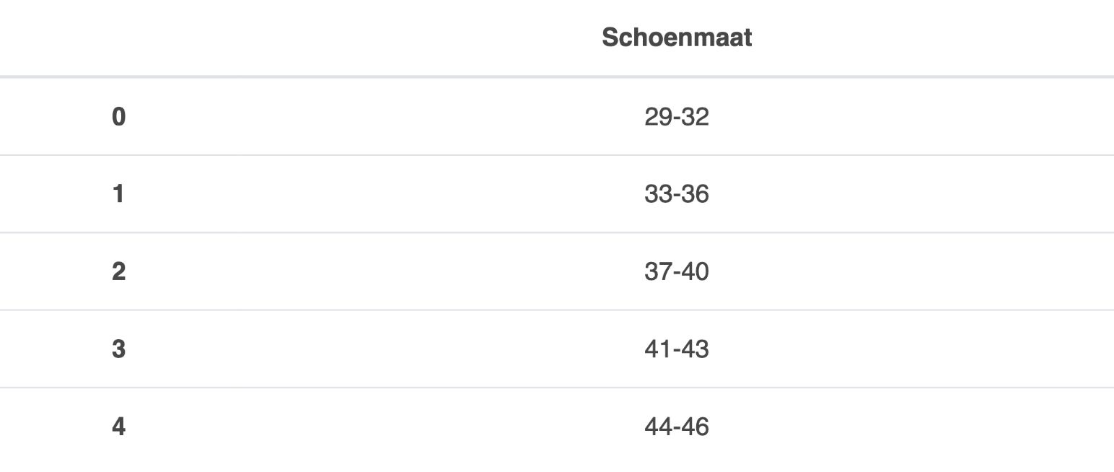Click the number 43 in fourth row
The height and width of the screenshot is (472, 1114).
point(696,349)
